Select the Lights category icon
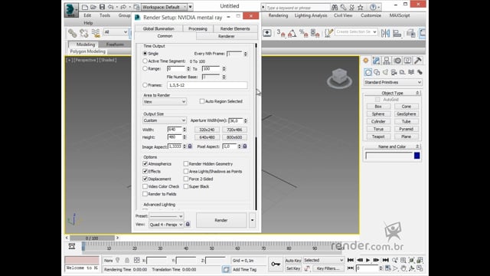This screenshot has width=490, height=276. tap(385, 72)
